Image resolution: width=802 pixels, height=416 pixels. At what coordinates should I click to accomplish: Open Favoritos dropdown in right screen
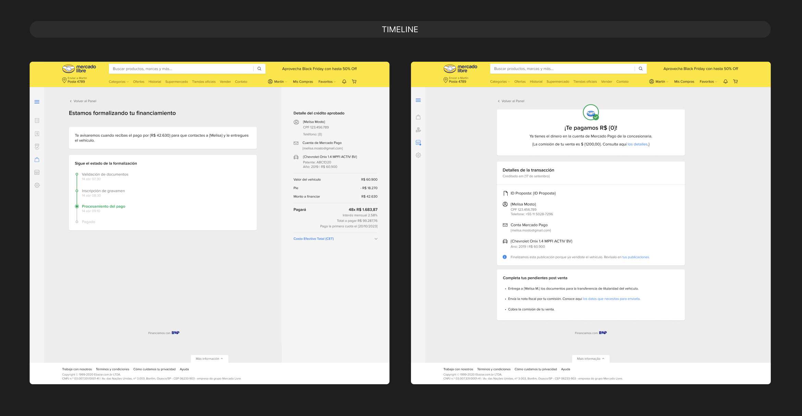coord(708,82)
